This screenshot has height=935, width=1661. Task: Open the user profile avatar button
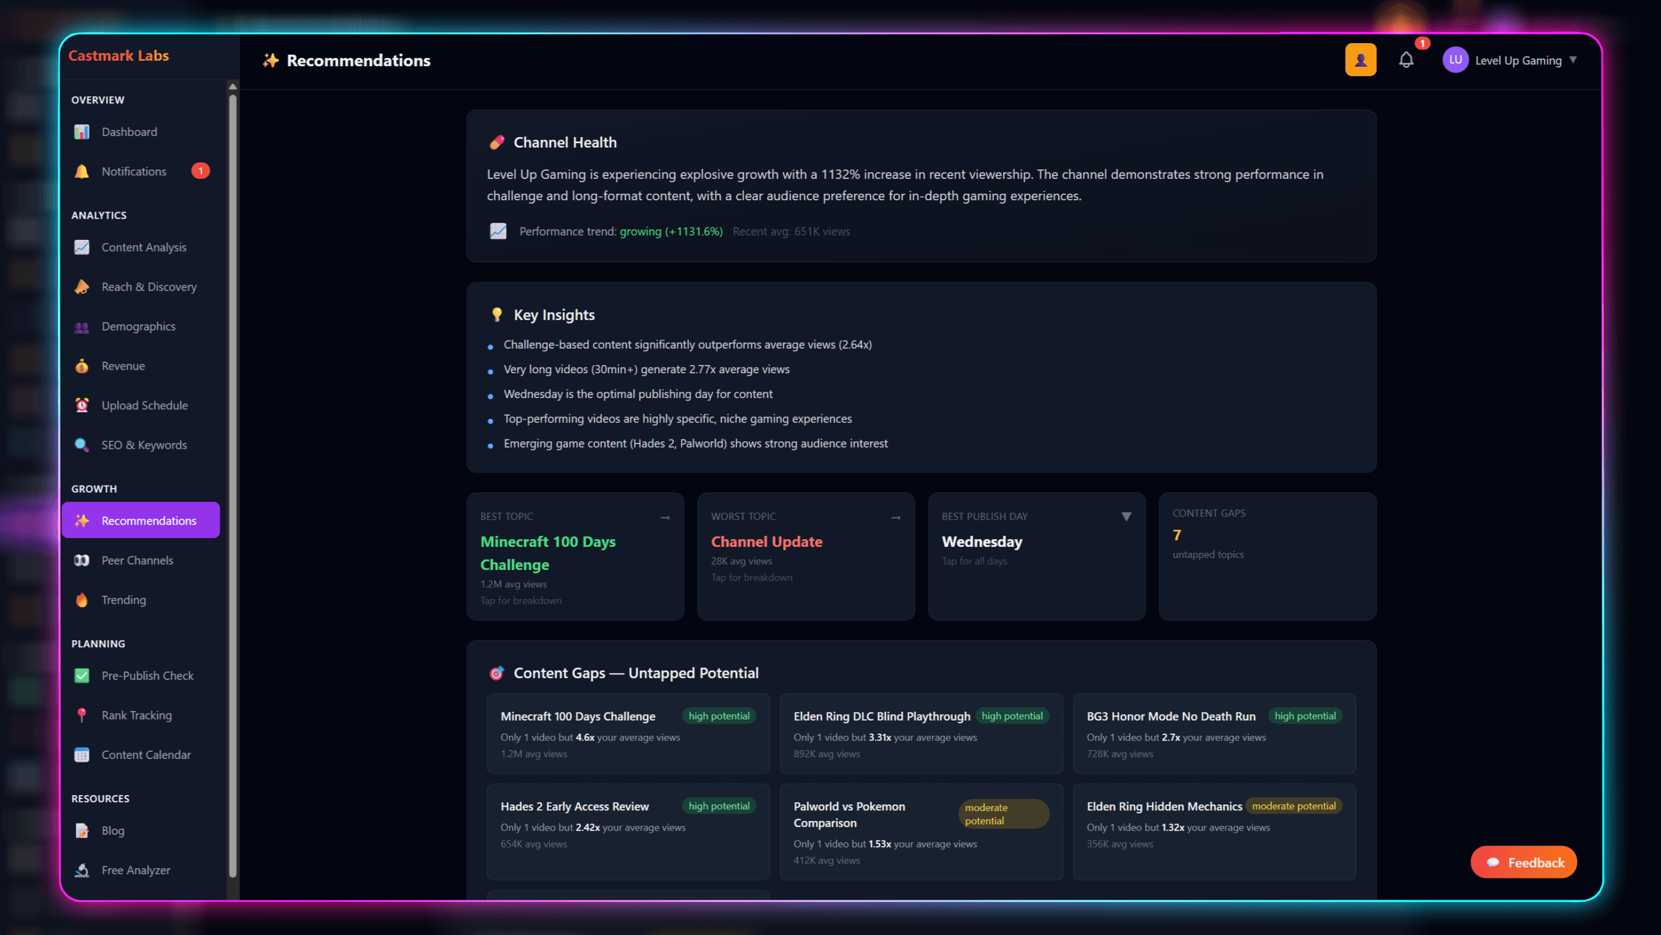[x=1360, y=59]
